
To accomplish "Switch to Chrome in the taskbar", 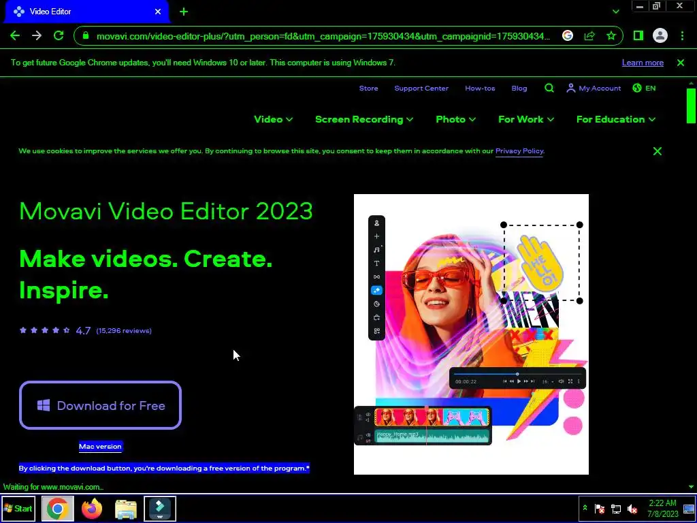I will click(x=57, y=508).
